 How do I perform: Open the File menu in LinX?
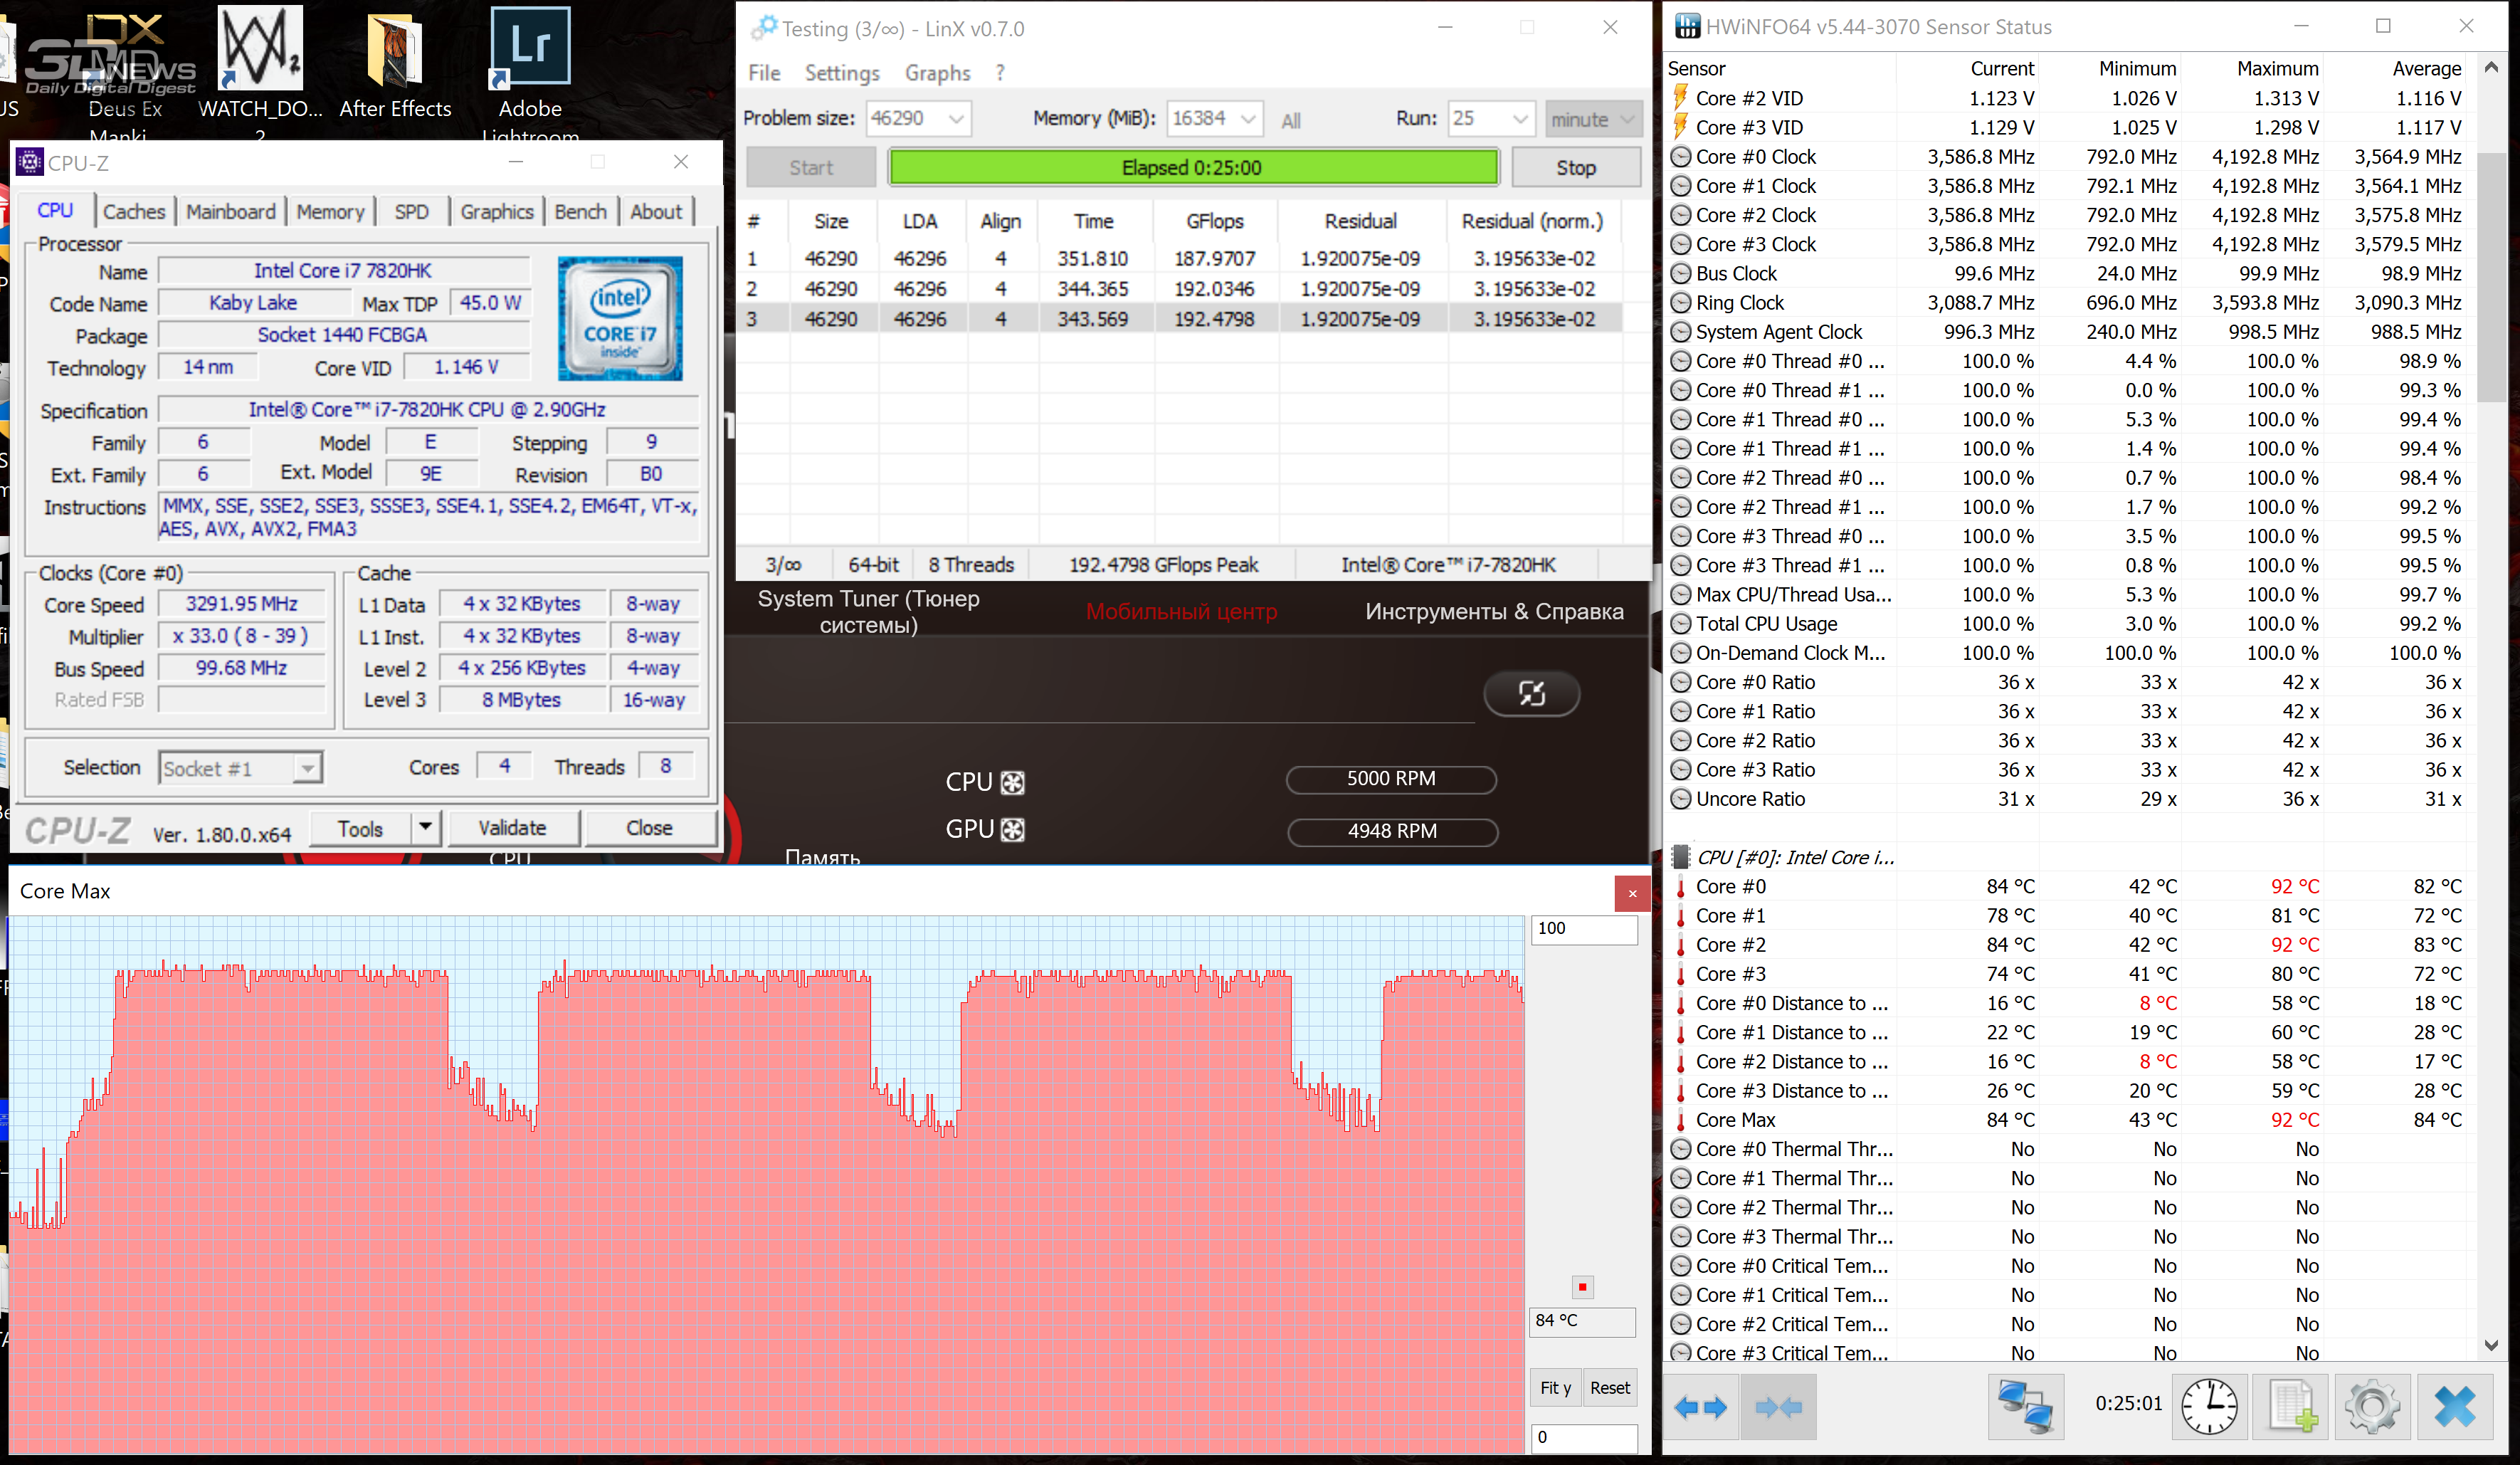(764, 73)
